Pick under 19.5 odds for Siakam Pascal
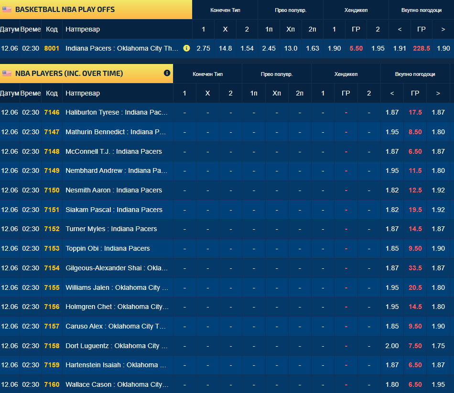The image size is (454, 393). [392, 210]
